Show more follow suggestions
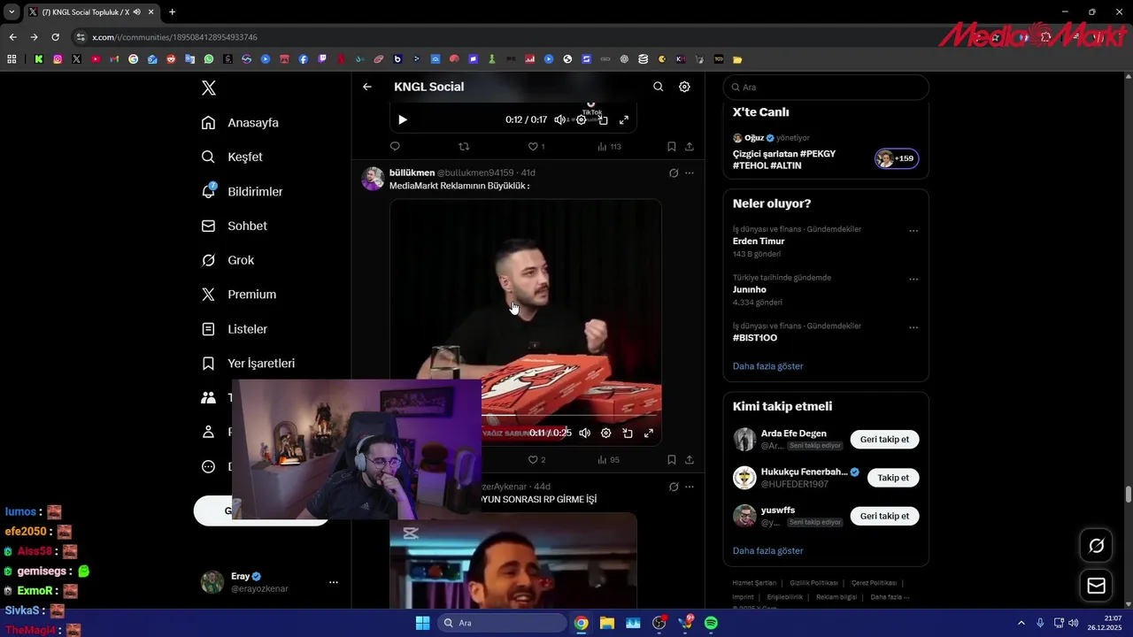This screenshot has height=637, width=1133. 768,551
